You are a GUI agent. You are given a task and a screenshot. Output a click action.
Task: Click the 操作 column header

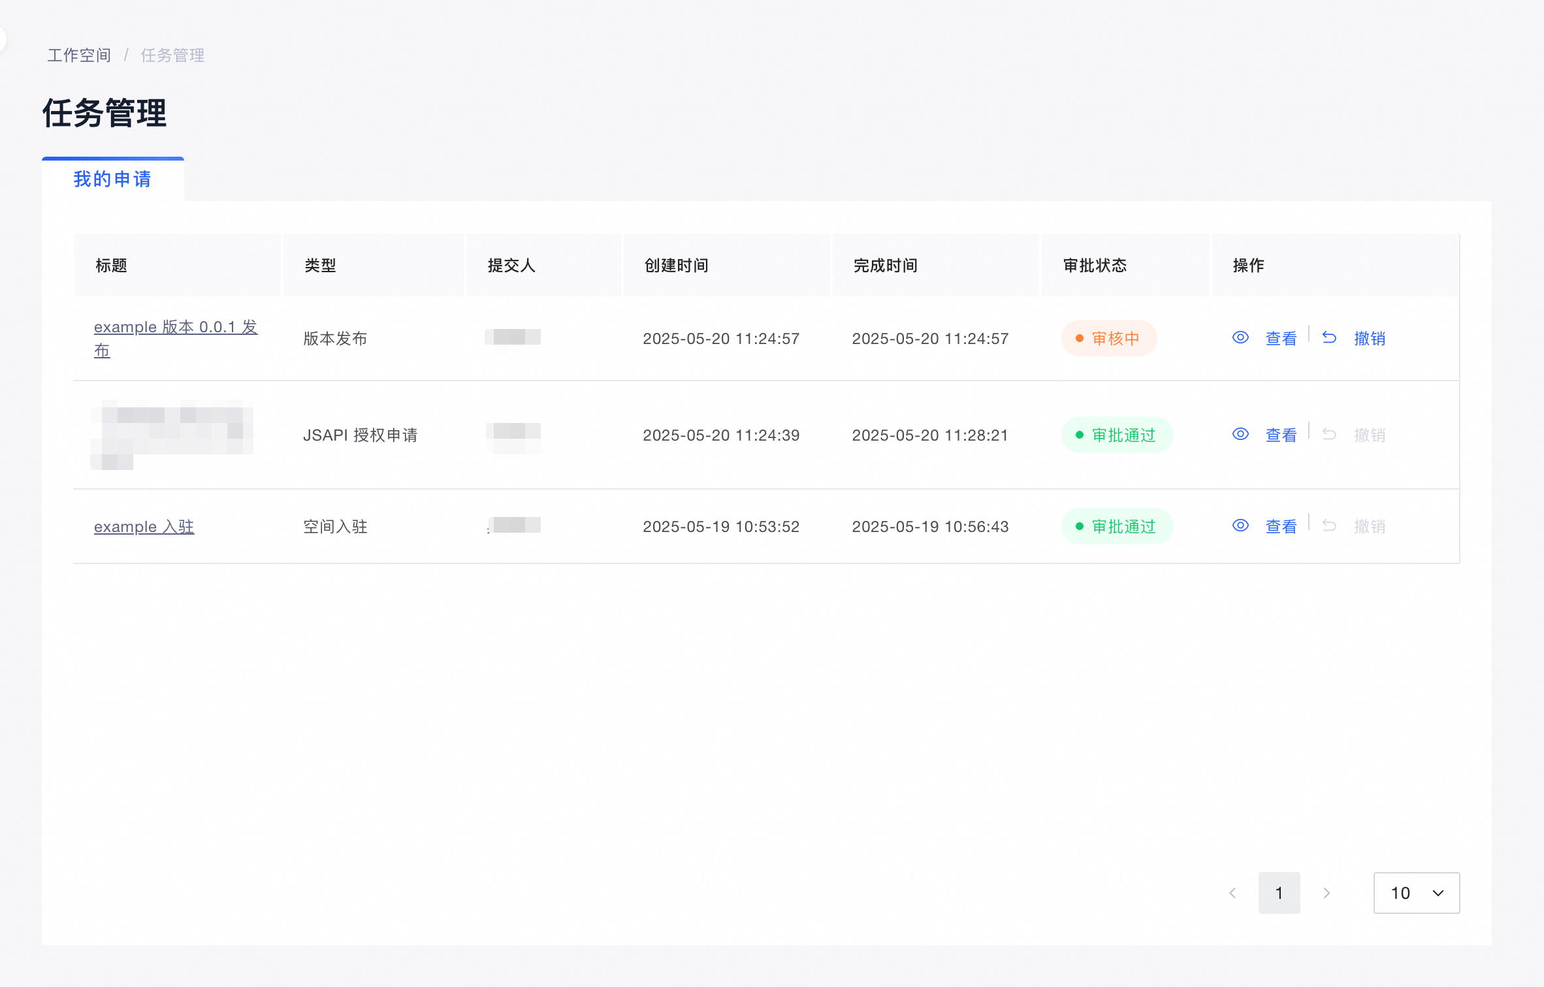[1336, 265]
